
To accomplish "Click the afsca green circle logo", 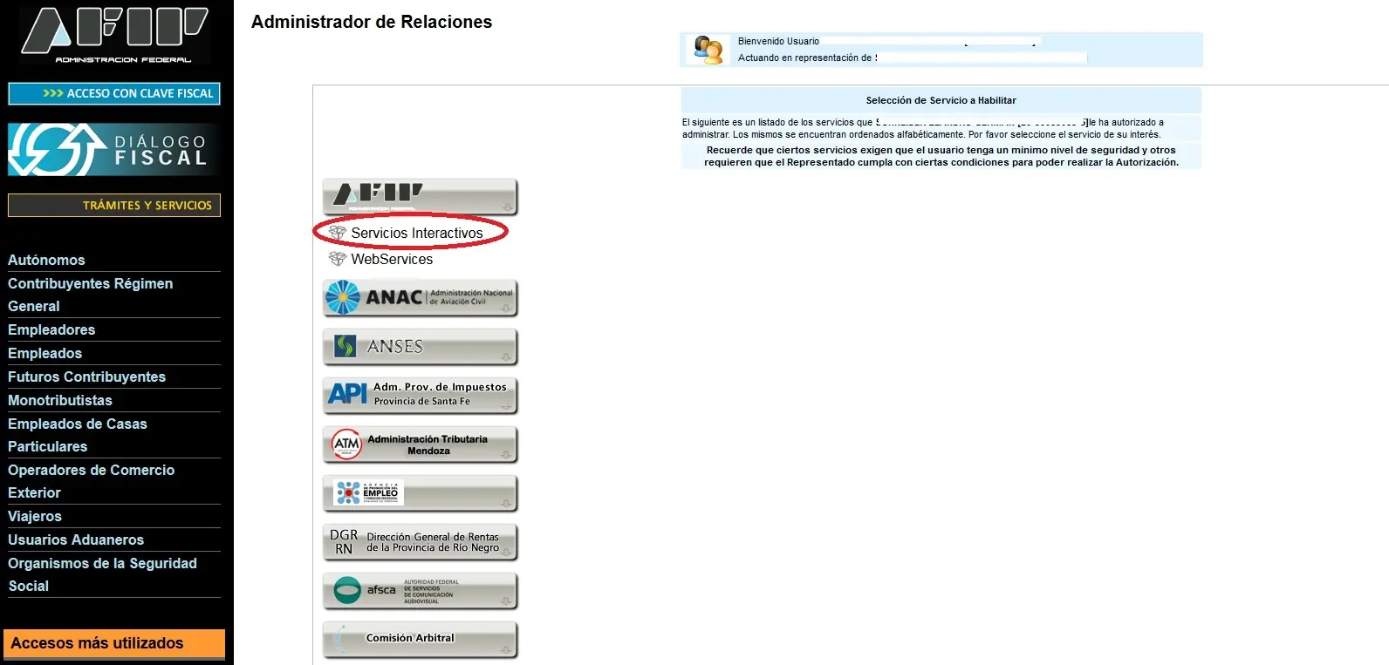I will tap(347, 590).
